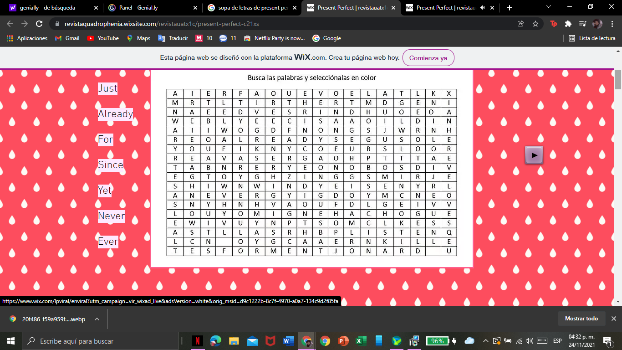Click the share page icon in address bar
The height and width of the screenshot is (350, 622).
click(521, 24)
